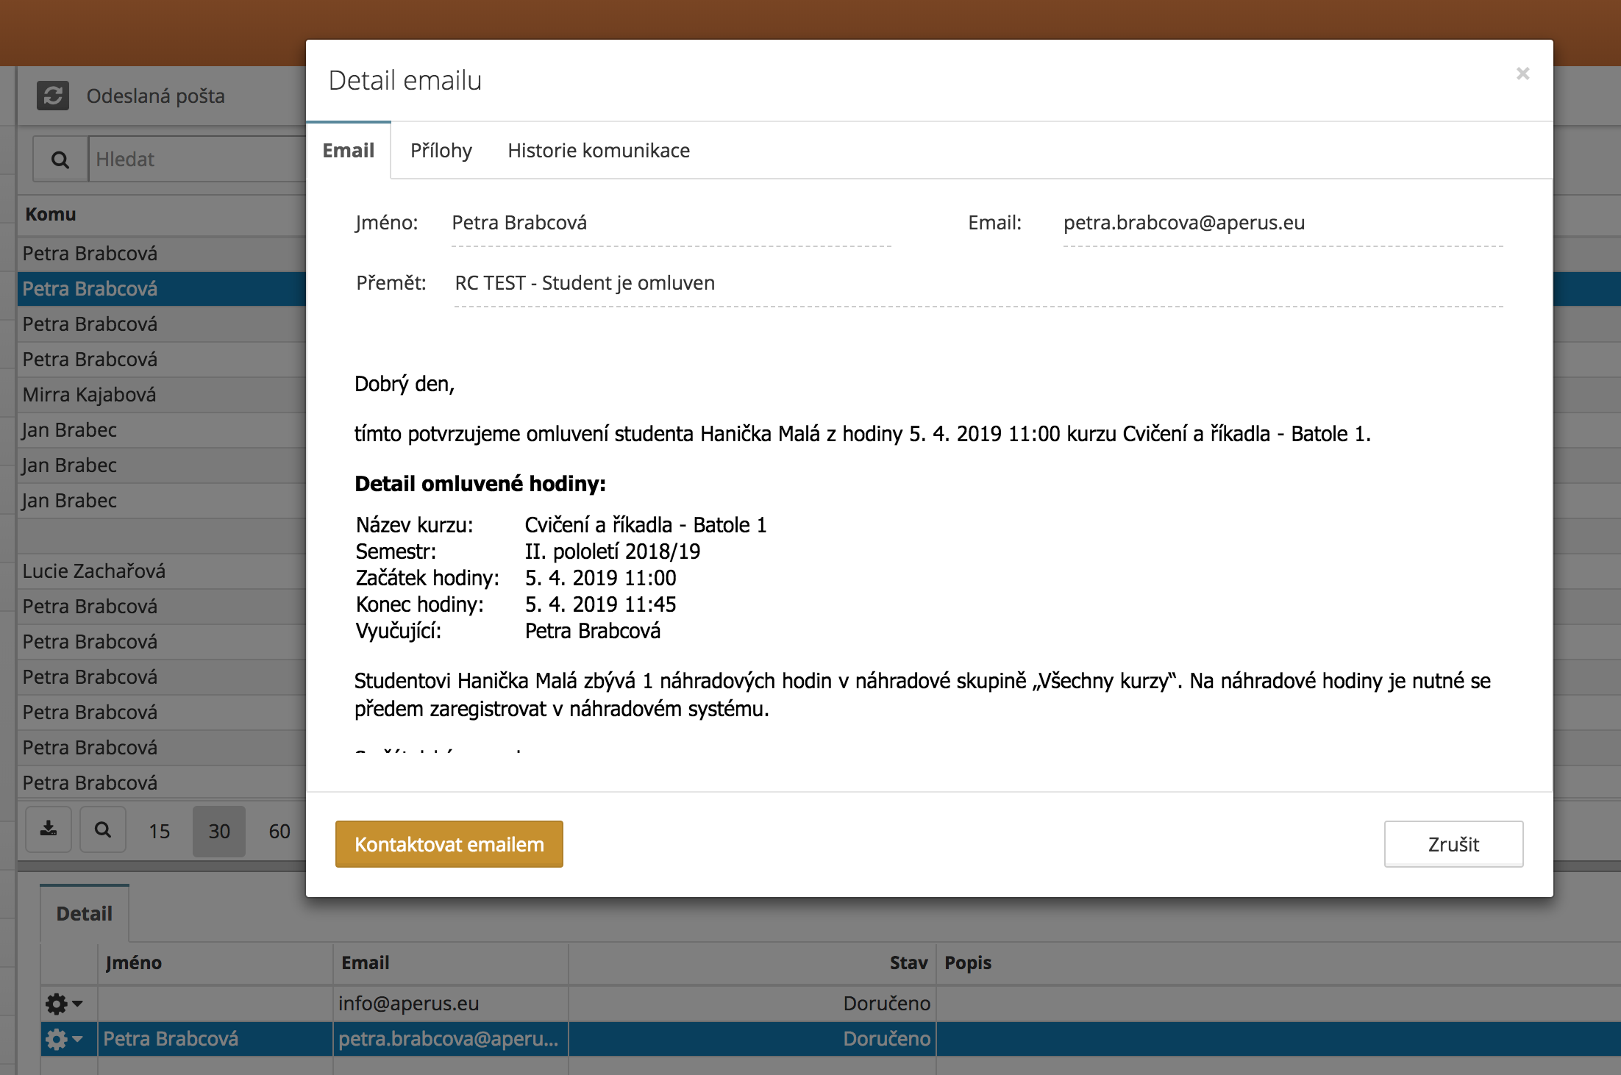
Task: Open gear menu for Petra Brabcová row
Action: click(63, 1039)
